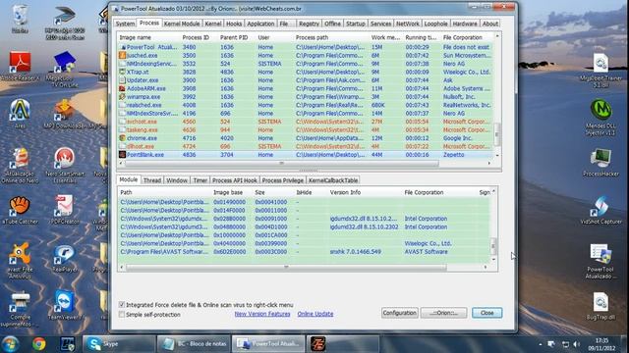Launch avast! Free Antivirus desktop icon
The width and height of the screenshot is (629, 353).
coord(20,260)
